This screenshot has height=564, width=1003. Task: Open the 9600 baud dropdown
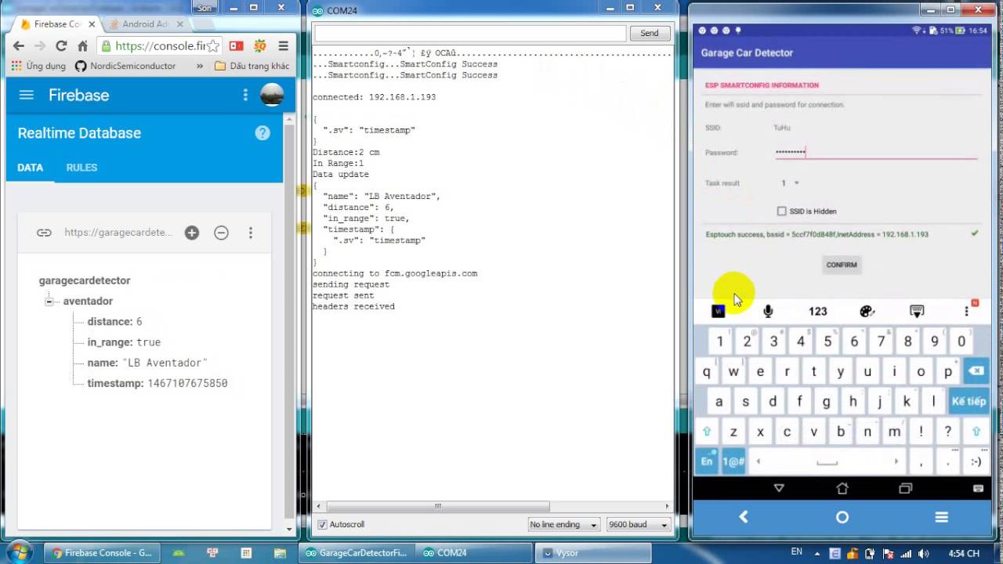[x=638, y=524]
